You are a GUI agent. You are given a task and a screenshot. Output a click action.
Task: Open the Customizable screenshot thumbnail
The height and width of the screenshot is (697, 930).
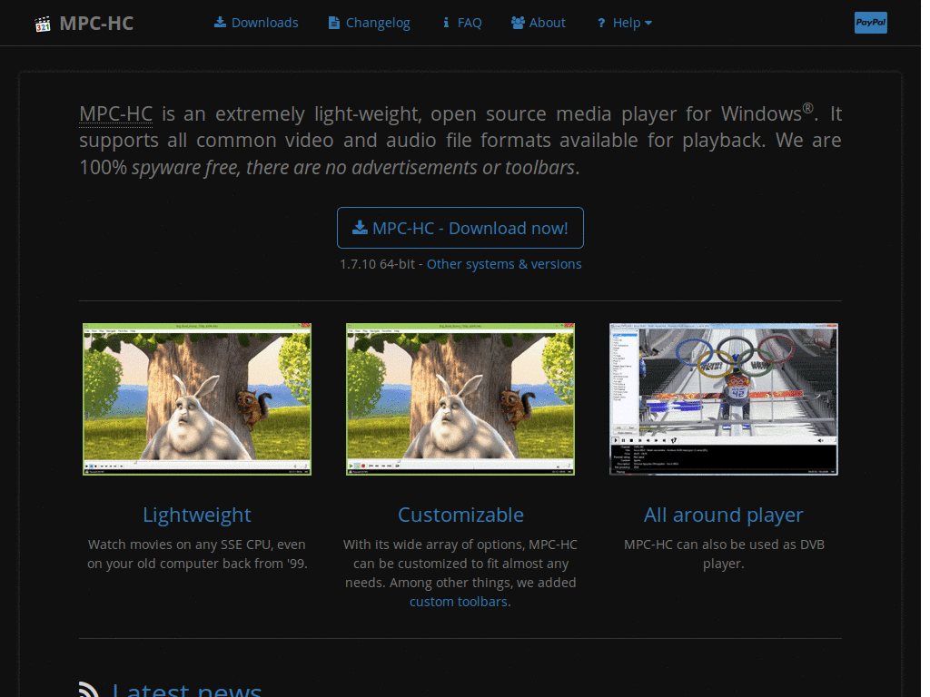tap(460, 399)
